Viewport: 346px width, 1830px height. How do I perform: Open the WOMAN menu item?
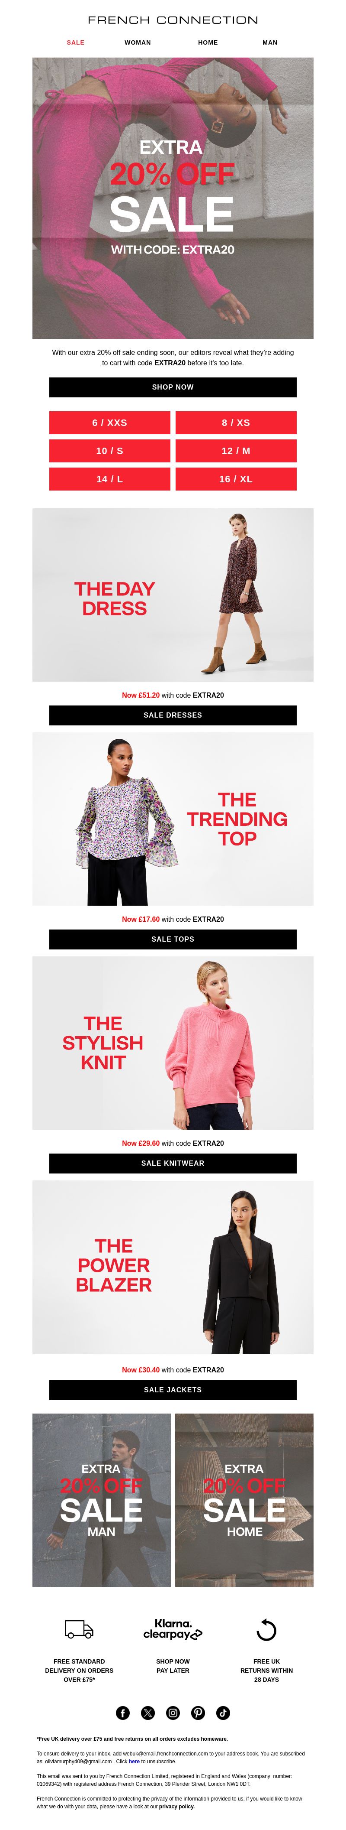138,42
